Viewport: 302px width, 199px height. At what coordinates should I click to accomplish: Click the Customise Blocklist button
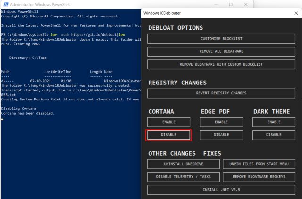click(x=221, y=39)
